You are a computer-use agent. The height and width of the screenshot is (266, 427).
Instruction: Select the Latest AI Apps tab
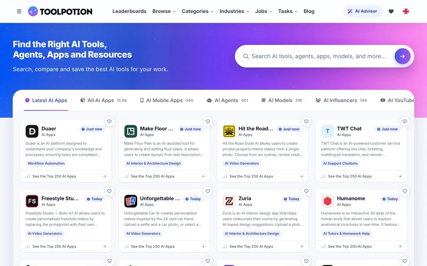tap(46, 100)
